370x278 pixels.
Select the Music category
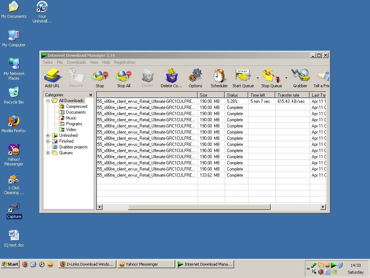point(71,118)
